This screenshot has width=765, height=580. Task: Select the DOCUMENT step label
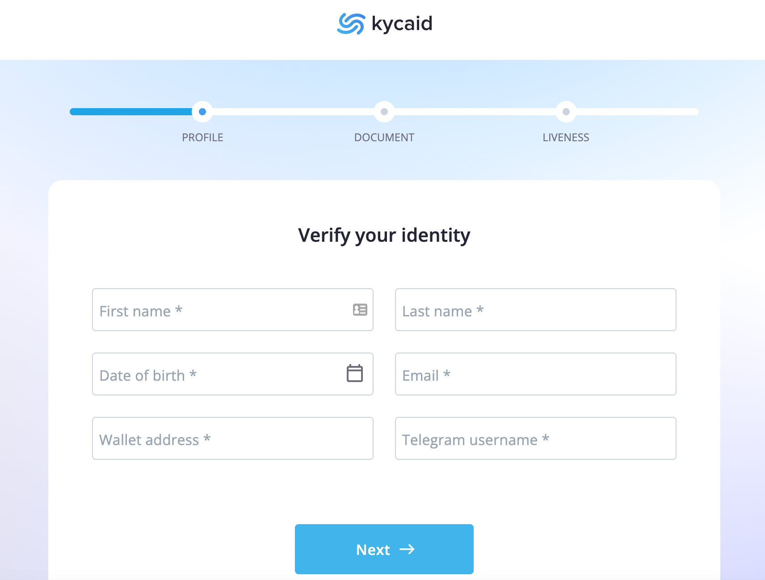(384, 138)
